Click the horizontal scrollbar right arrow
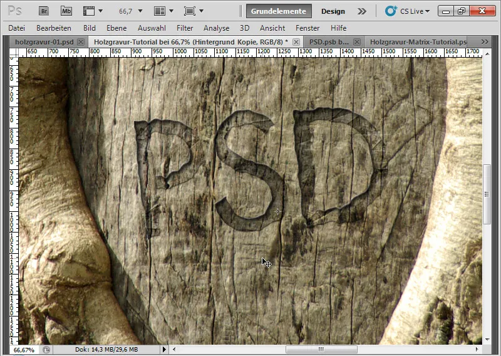This screenshot has height=356, width=501. tap(477, 349)
